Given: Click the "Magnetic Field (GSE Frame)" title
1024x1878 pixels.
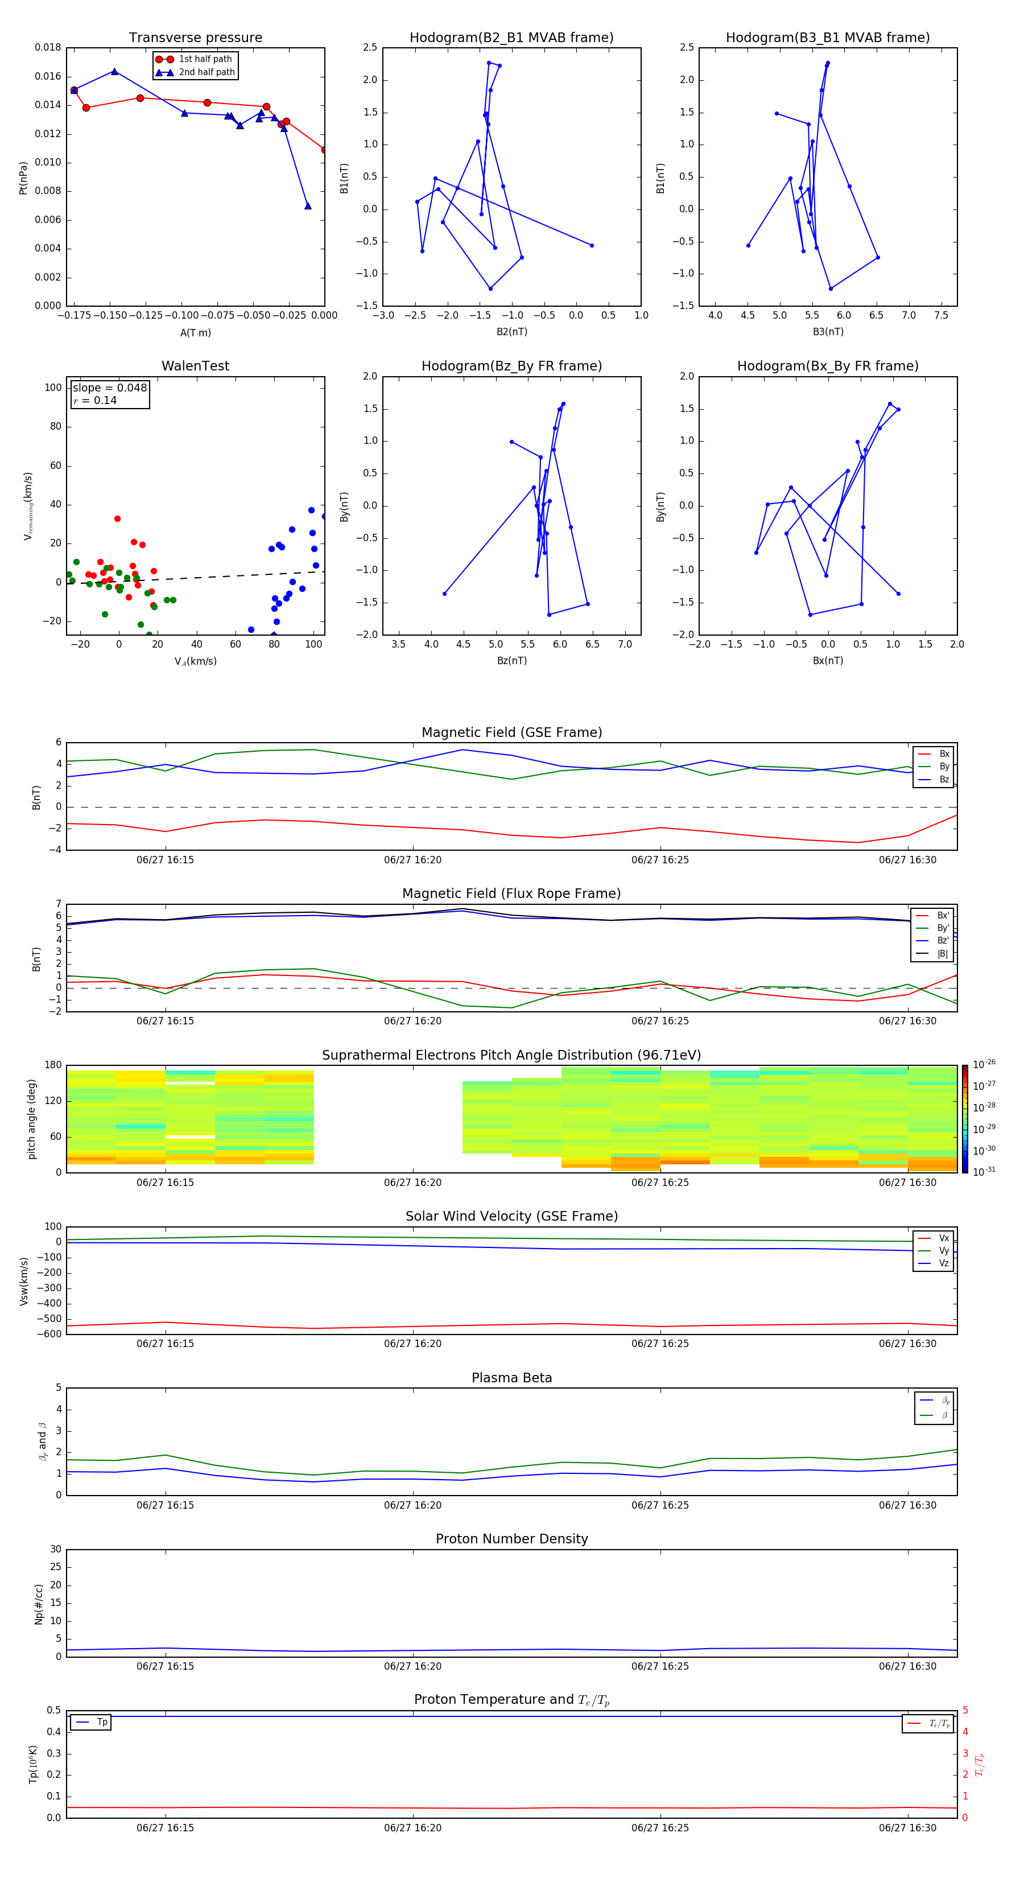Looking at the screenshot, I should click(x=511, y=732).
